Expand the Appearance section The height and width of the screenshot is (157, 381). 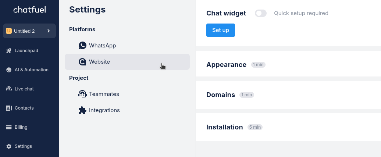pyautogui.click(x=226, y=65)
